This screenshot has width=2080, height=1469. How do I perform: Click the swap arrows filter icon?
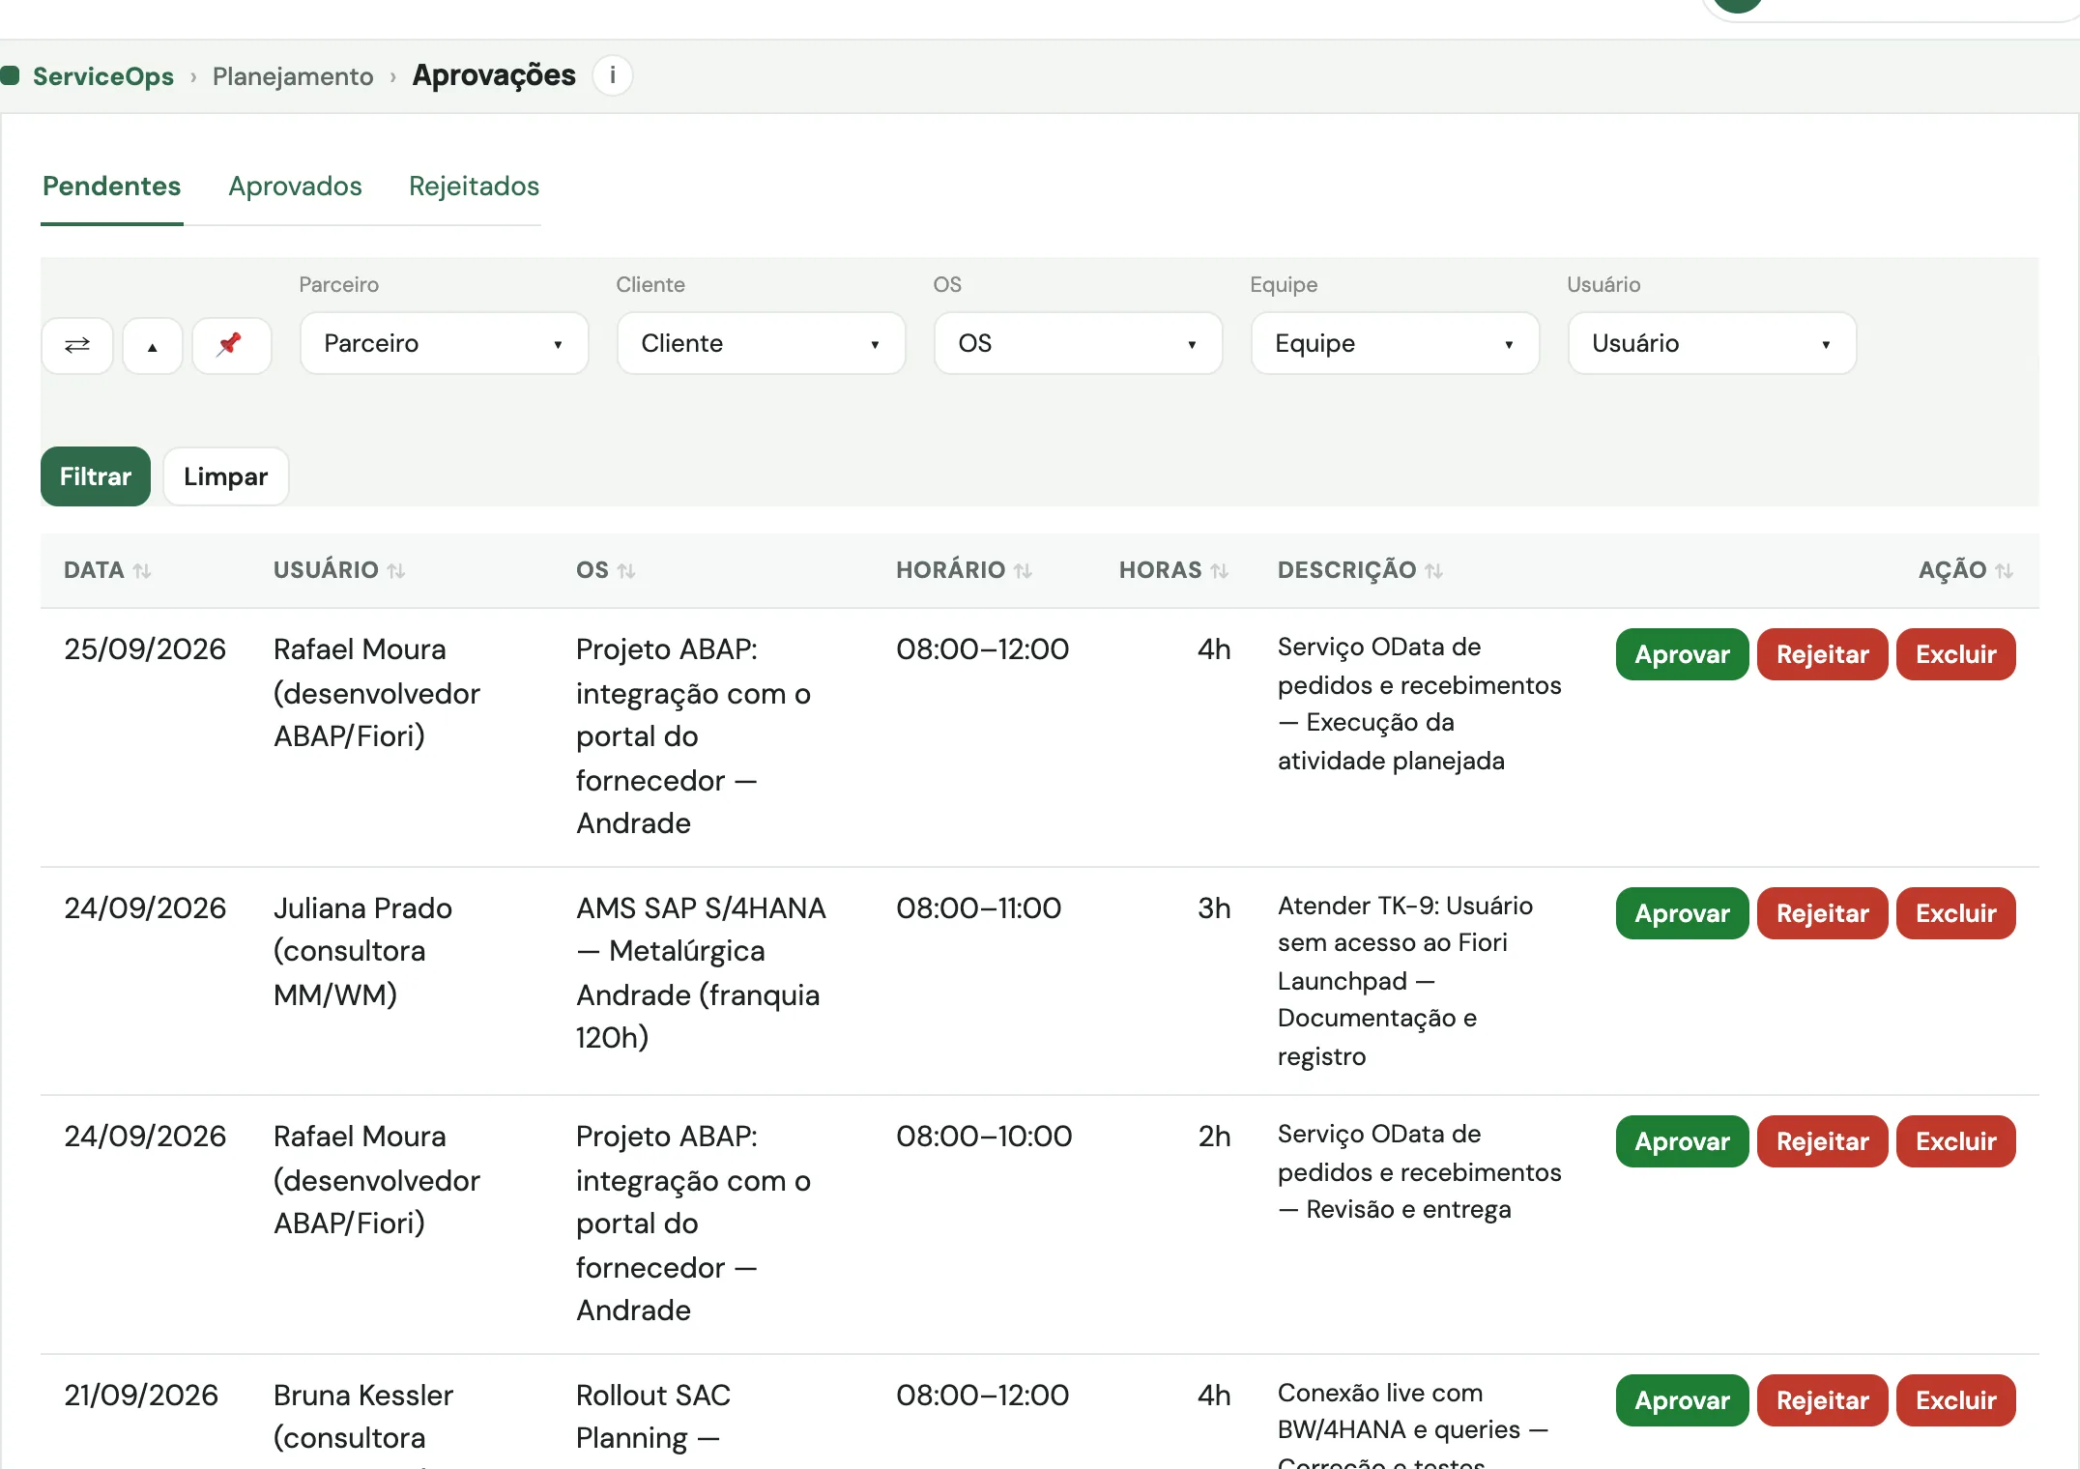coord(77,344)
